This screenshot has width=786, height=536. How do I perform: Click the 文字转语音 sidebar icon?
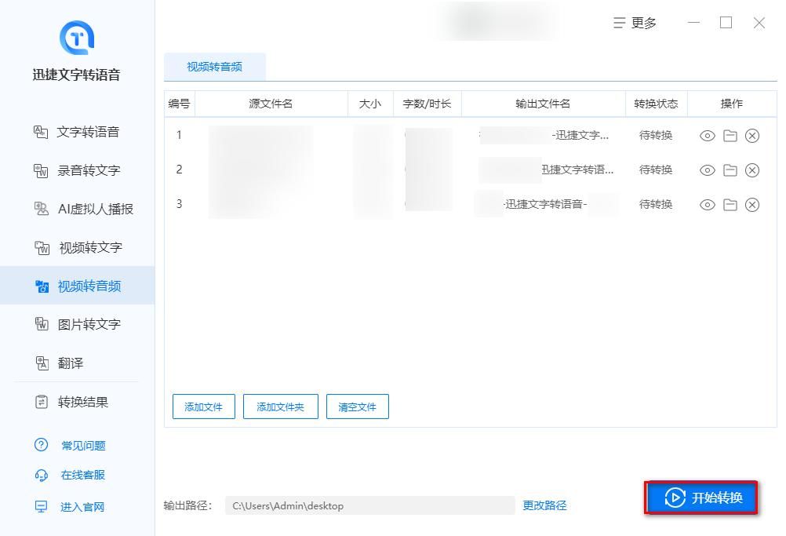[41, 132]
